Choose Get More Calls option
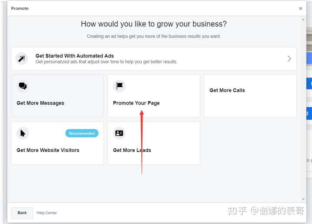Screen dimensions: 312x224 point(250,96)
